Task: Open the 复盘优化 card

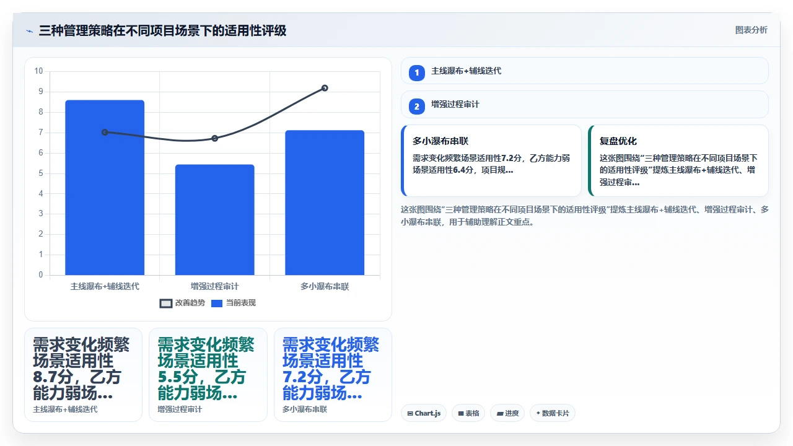Action: (x=678, y=160)
